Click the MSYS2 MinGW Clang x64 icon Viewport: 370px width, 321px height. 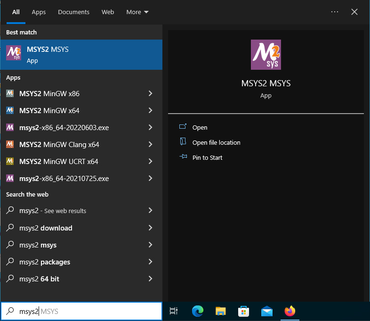coord(10,144)
